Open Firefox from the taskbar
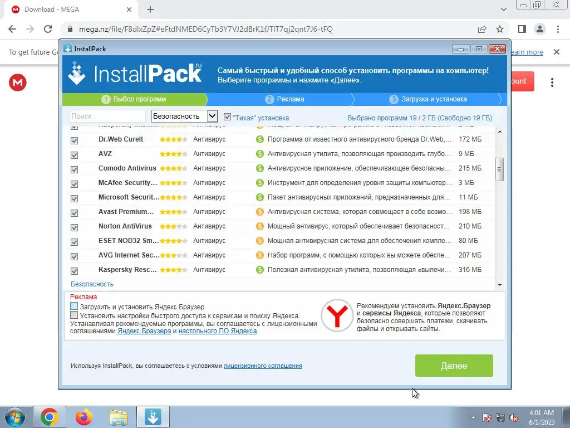 tap(84, 417)
